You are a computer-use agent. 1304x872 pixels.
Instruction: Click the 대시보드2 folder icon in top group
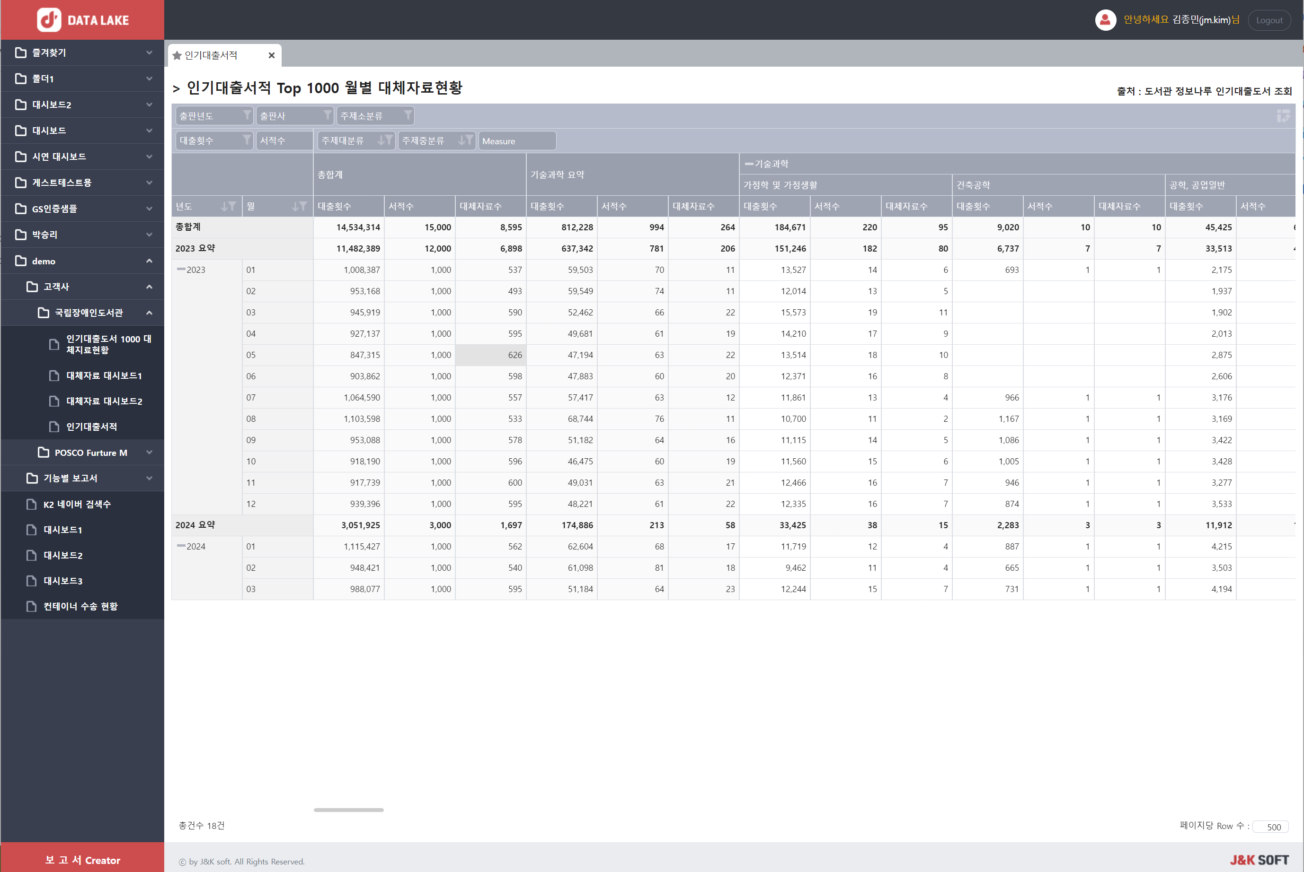[21, 105]
